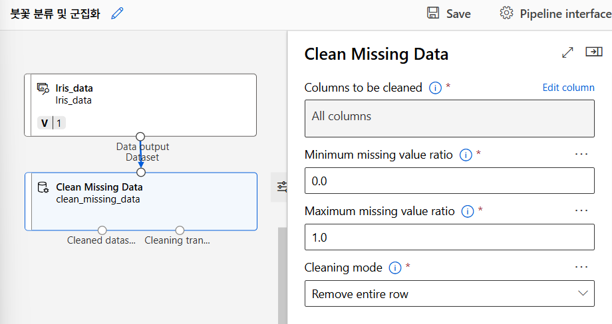Click the Cleaned dataset output port
This screenshot has width=612, height=324.
click(x=102, y=230)
